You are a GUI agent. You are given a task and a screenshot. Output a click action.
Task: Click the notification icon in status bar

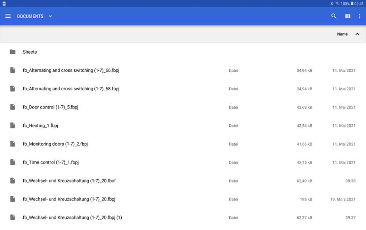pos(4,4)
